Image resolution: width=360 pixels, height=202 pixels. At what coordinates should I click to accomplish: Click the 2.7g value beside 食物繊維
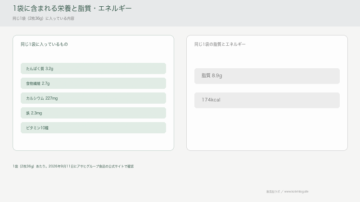(46, 83)
